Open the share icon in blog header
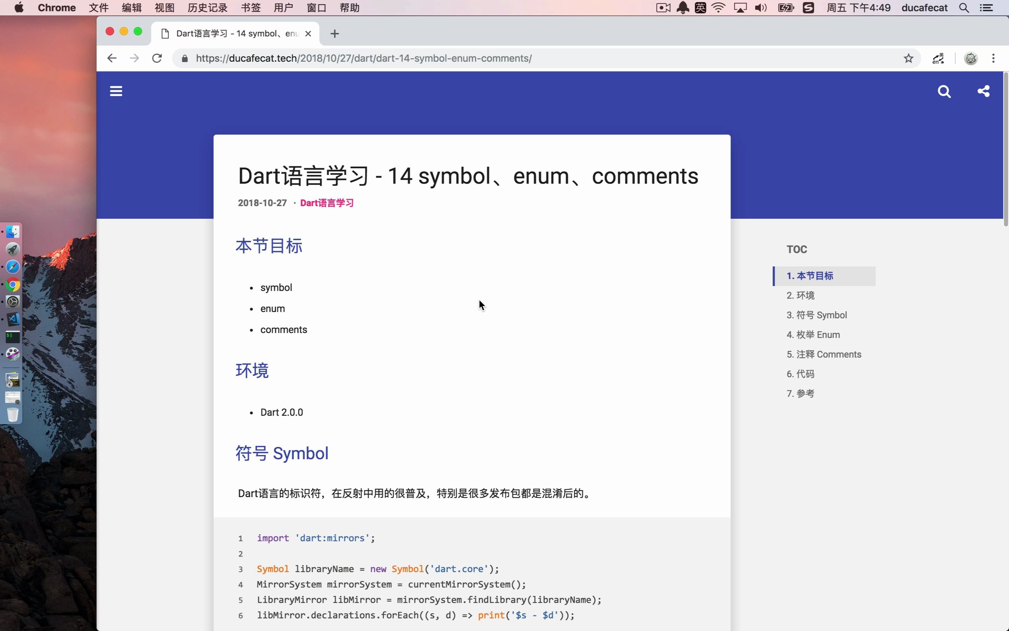This screenshot has height=631, width=1009. tap(983, 91)
